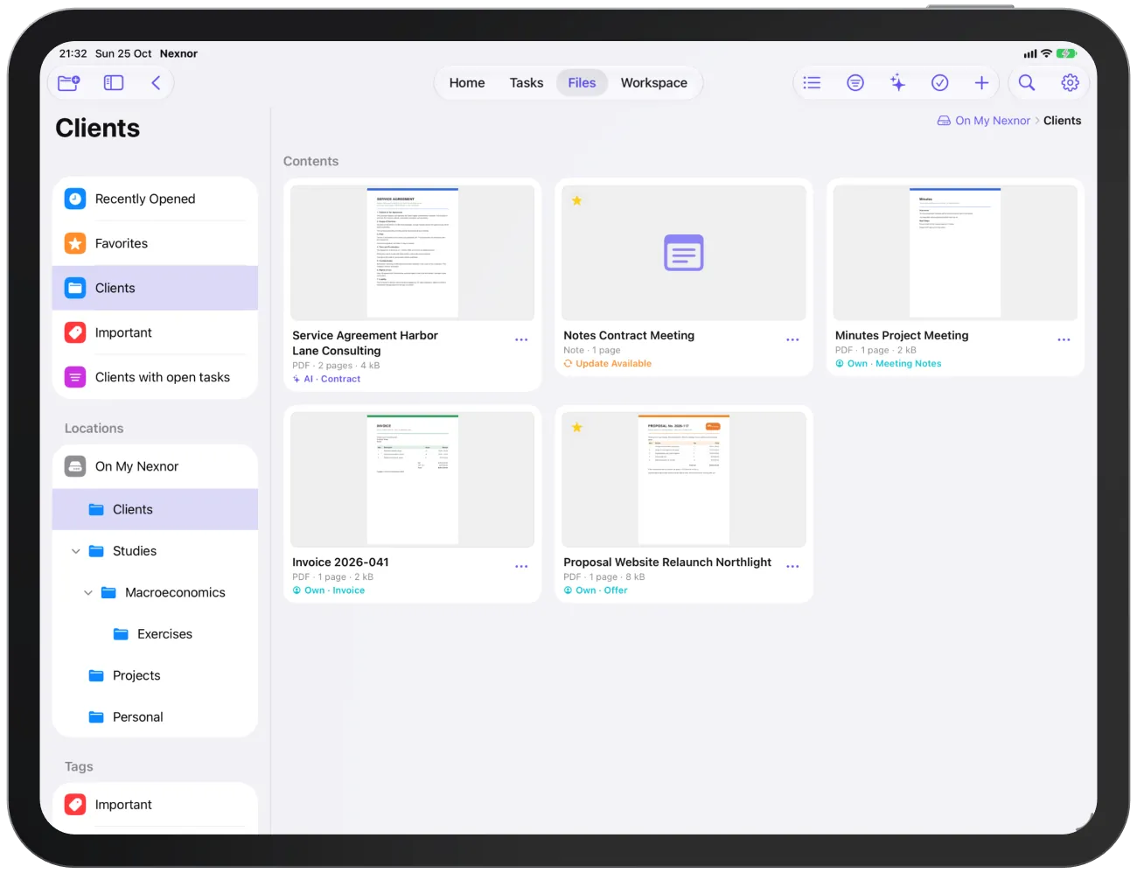Open Recently Opened in sidebar
Screen dimensions: 1137x873
(x=155, y=199)
